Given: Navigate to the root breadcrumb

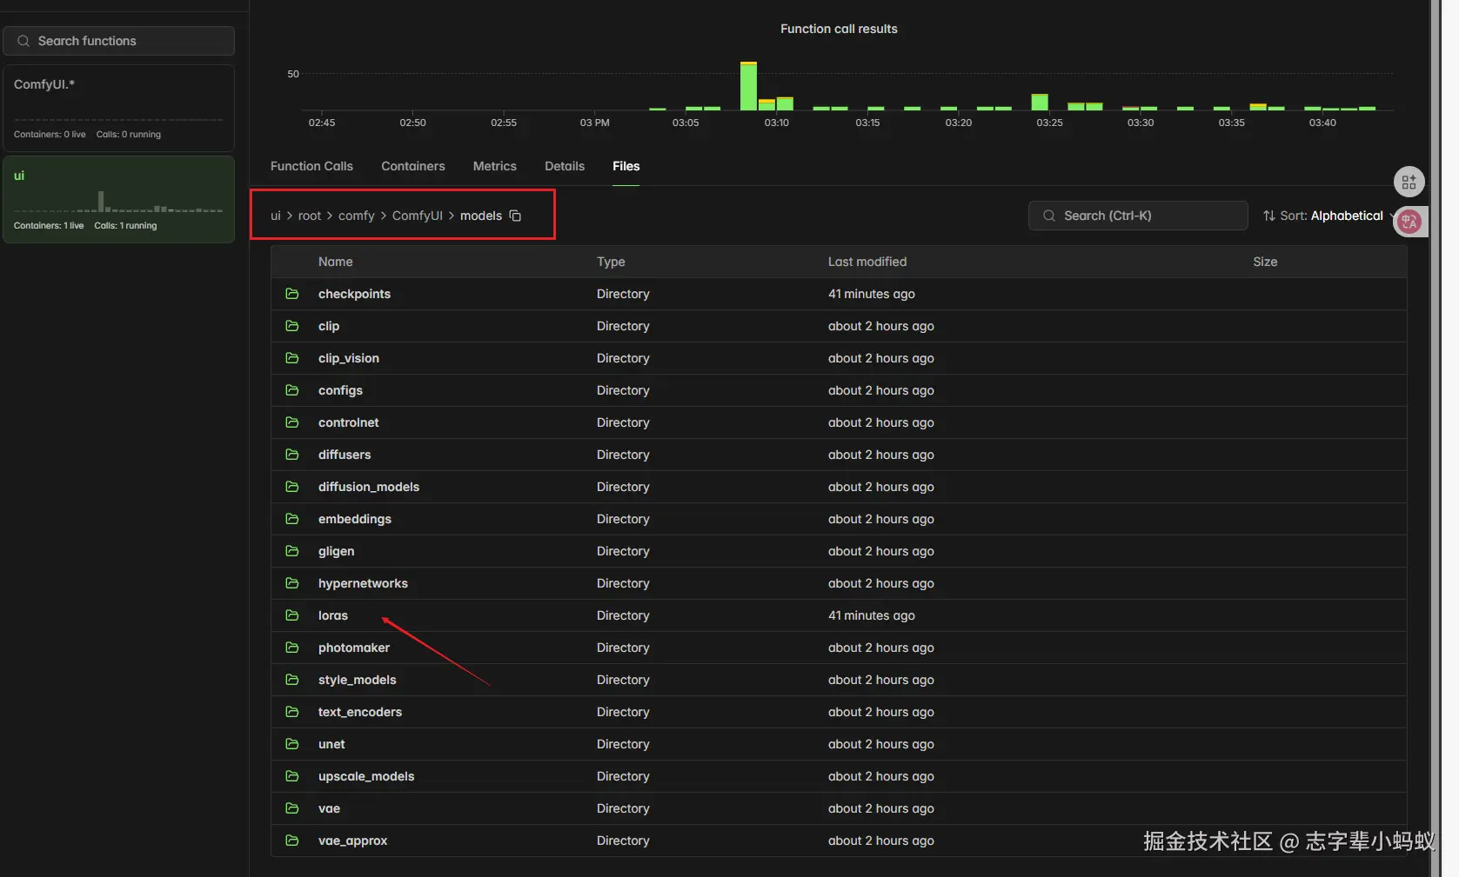Looking at the screenshot, I should tap(310, 216).
